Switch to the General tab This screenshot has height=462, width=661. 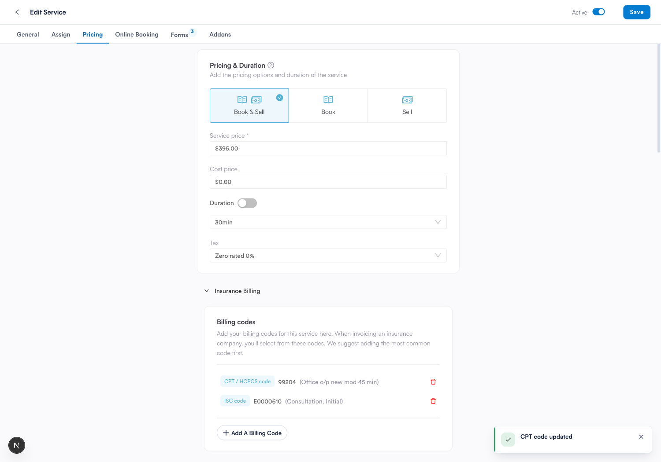pyautogui.click(x=28, y=34)
